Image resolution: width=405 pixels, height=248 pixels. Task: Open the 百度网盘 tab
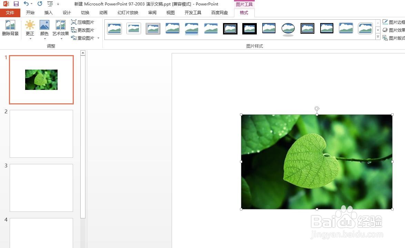(220, 13)
